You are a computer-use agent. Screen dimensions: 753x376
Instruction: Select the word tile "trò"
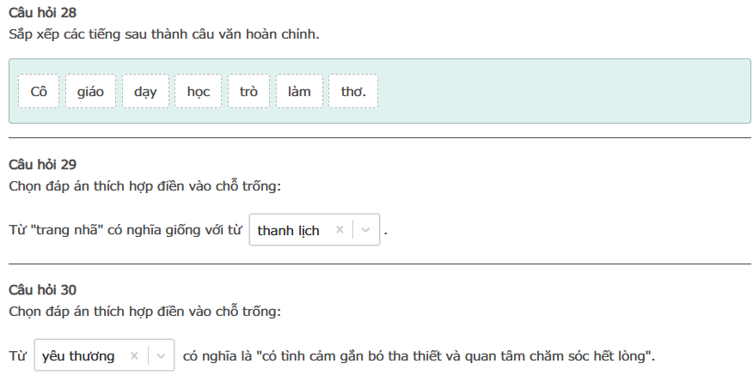248,91
